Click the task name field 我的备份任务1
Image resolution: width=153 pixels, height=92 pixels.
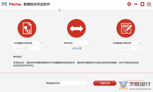[66, 83]
